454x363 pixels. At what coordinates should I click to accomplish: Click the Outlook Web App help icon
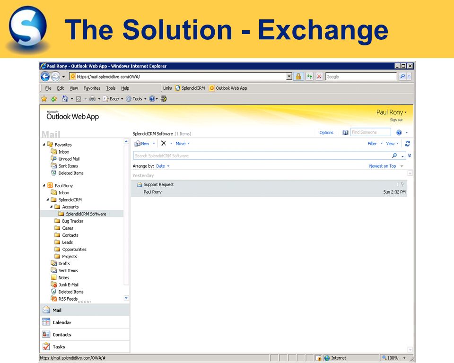(x=399, y=132)
